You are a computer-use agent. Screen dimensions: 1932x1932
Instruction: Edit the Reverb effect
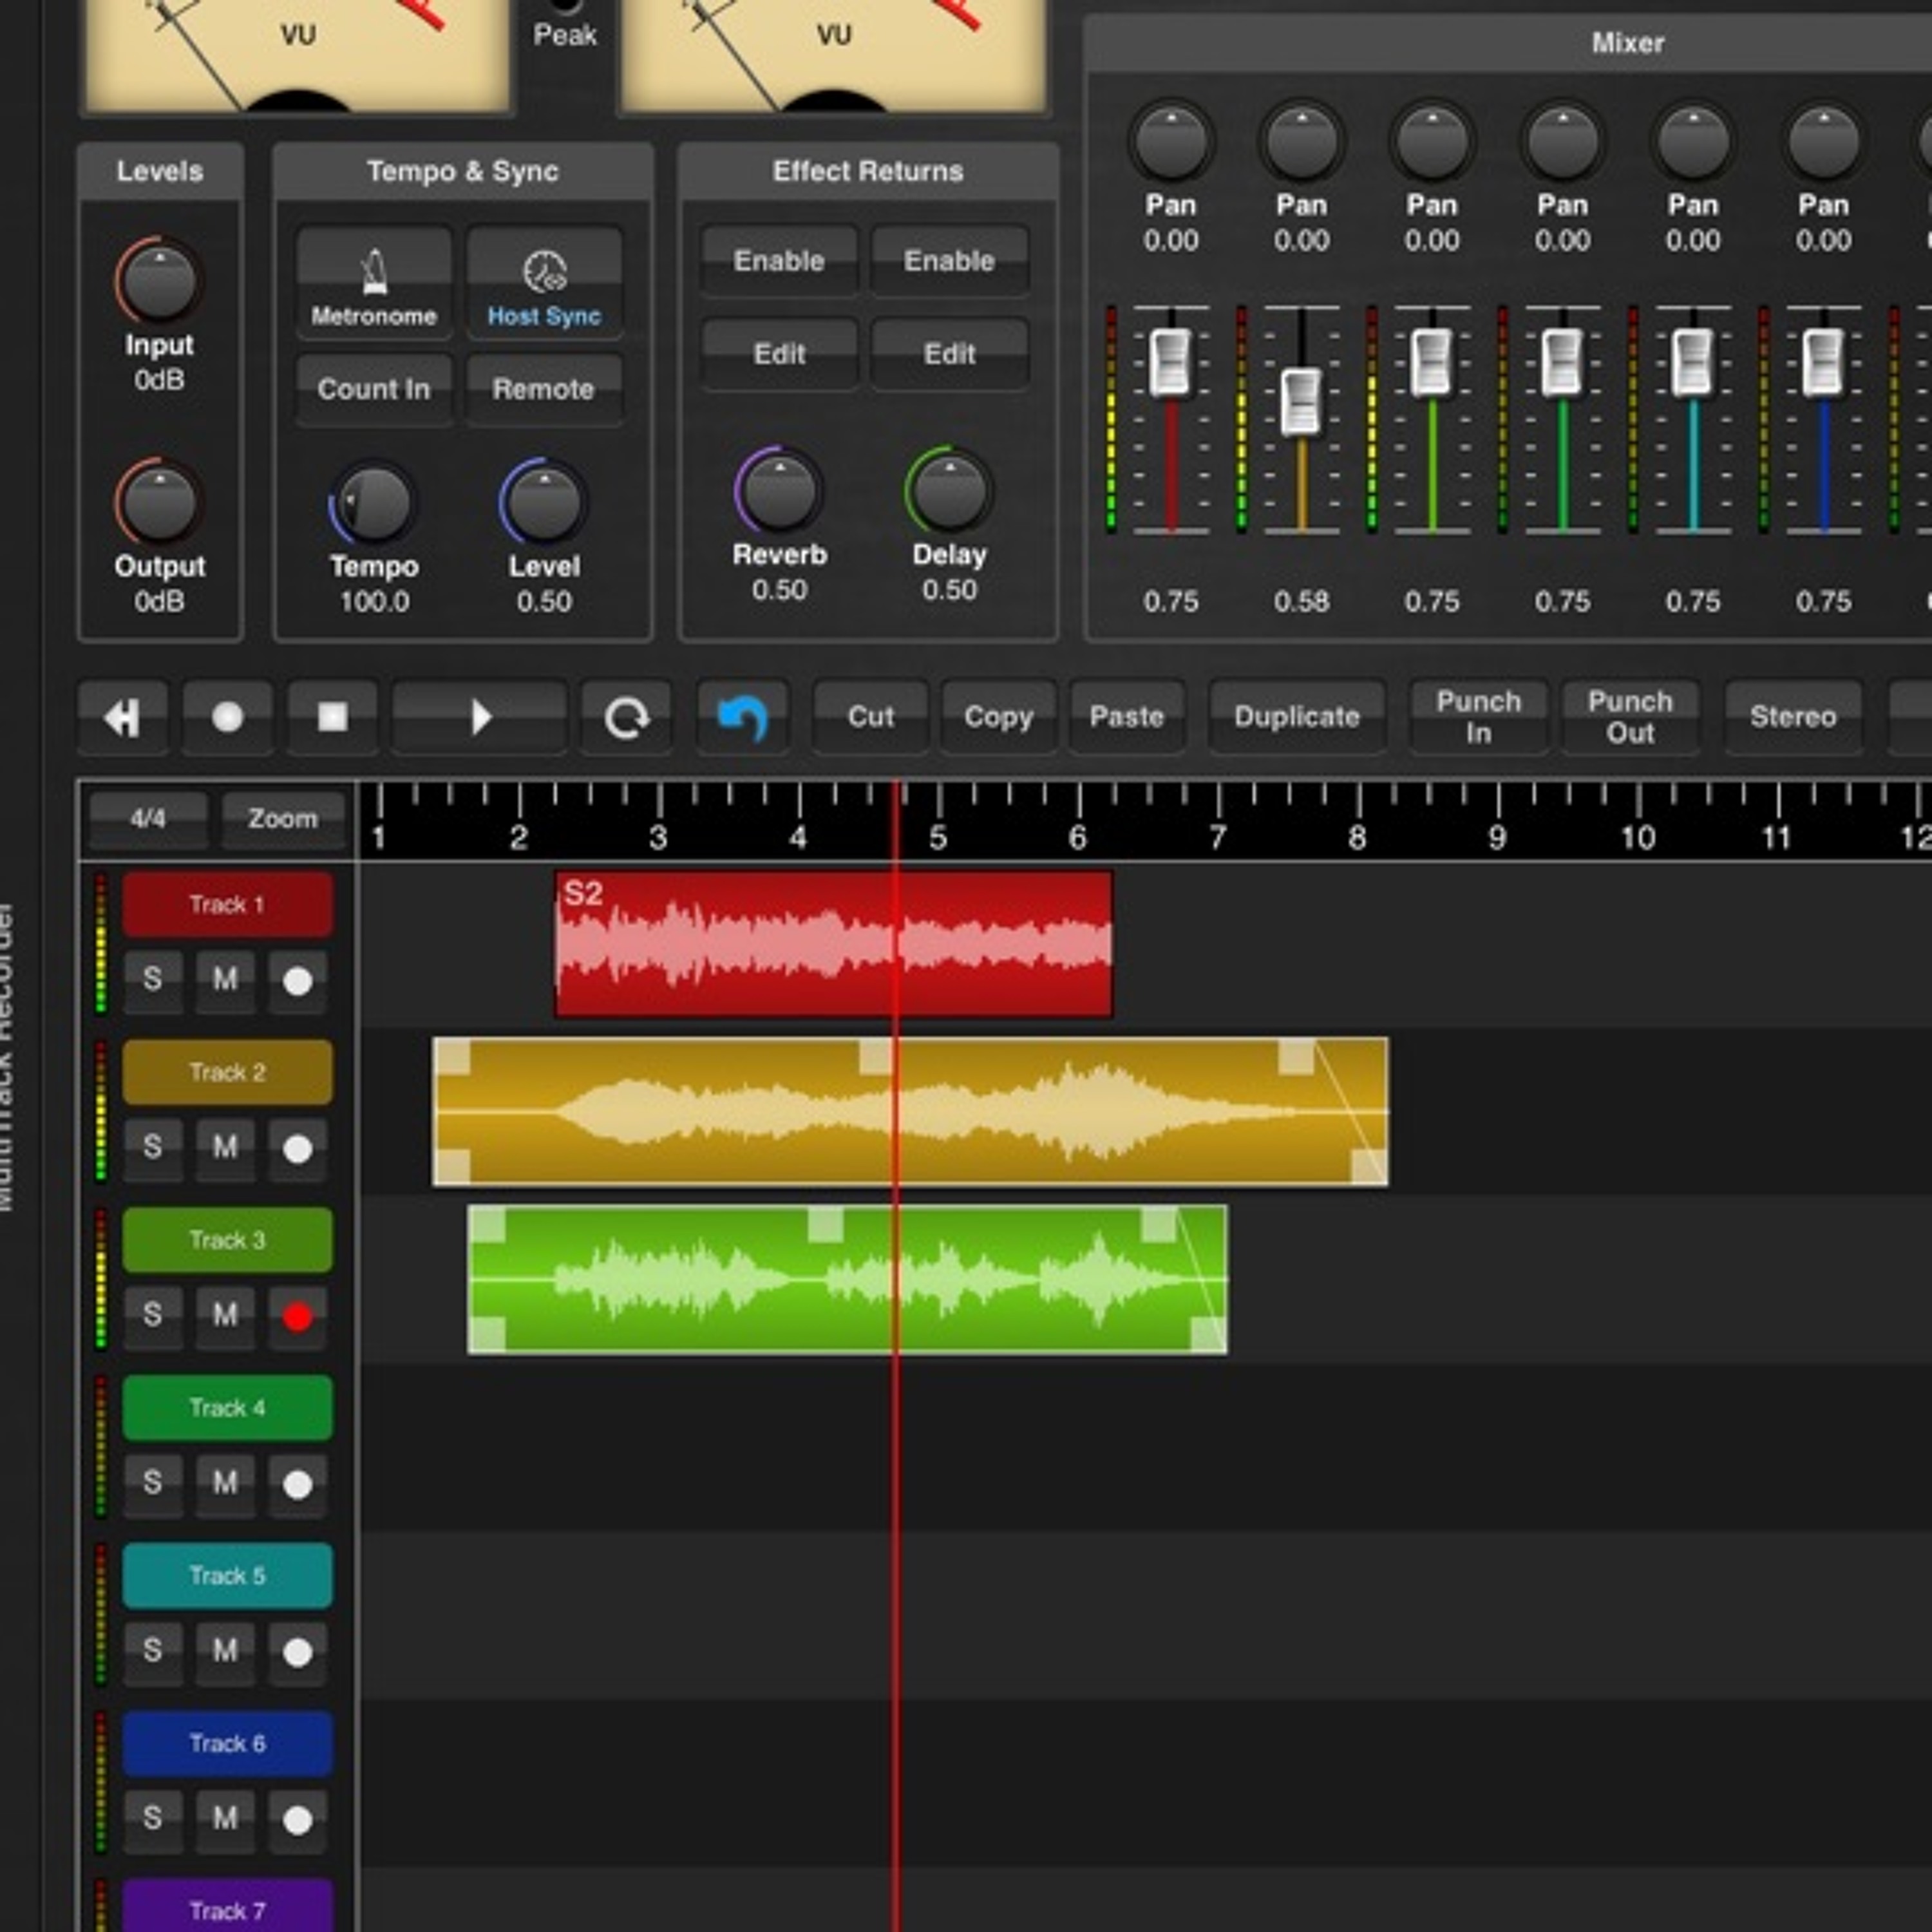click(779, 354)
